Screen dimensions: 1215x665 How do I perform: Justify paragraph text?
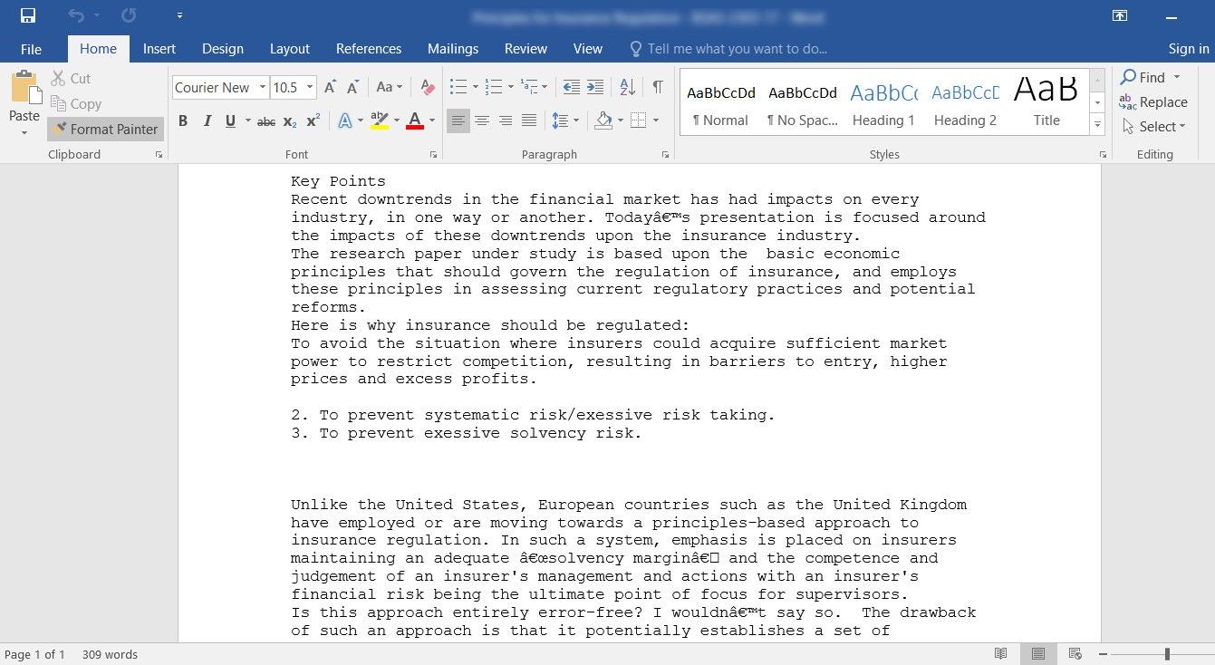529,120
